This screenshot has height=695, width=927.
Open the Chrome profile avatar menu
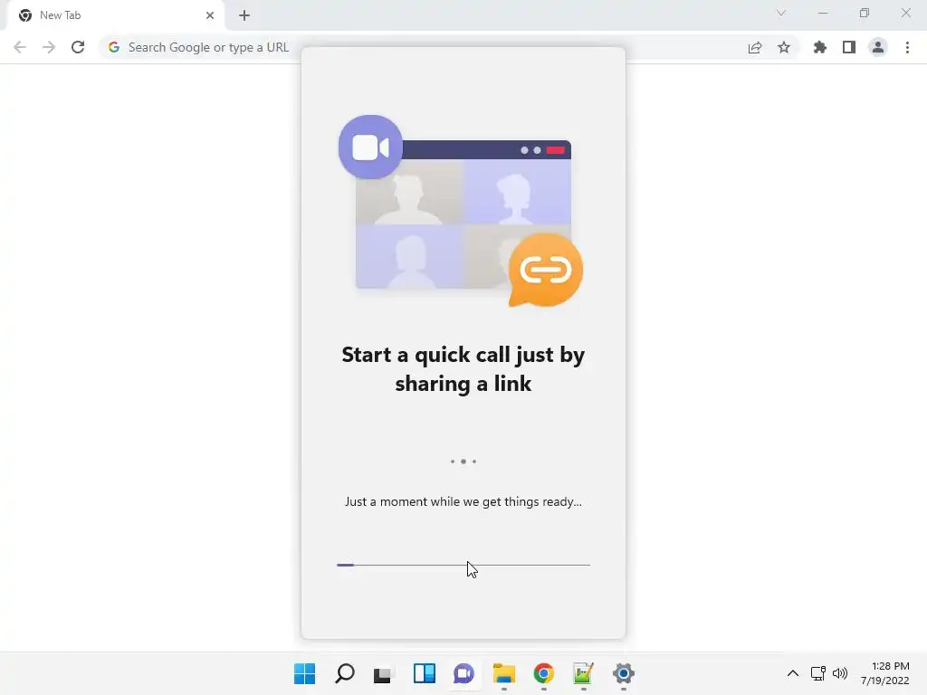pyautogui.click(x=878, y=47)
